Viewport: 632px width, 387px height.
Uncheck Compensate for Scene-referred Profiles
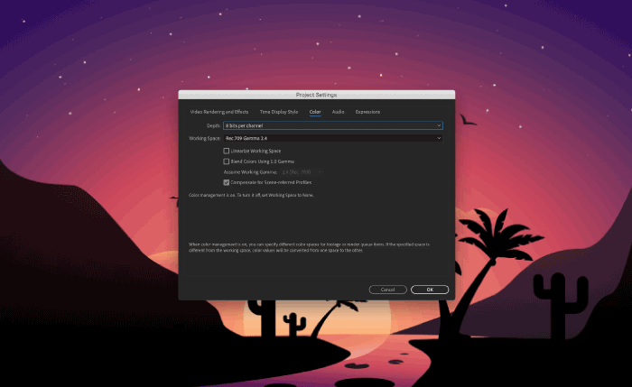[226, 182]
